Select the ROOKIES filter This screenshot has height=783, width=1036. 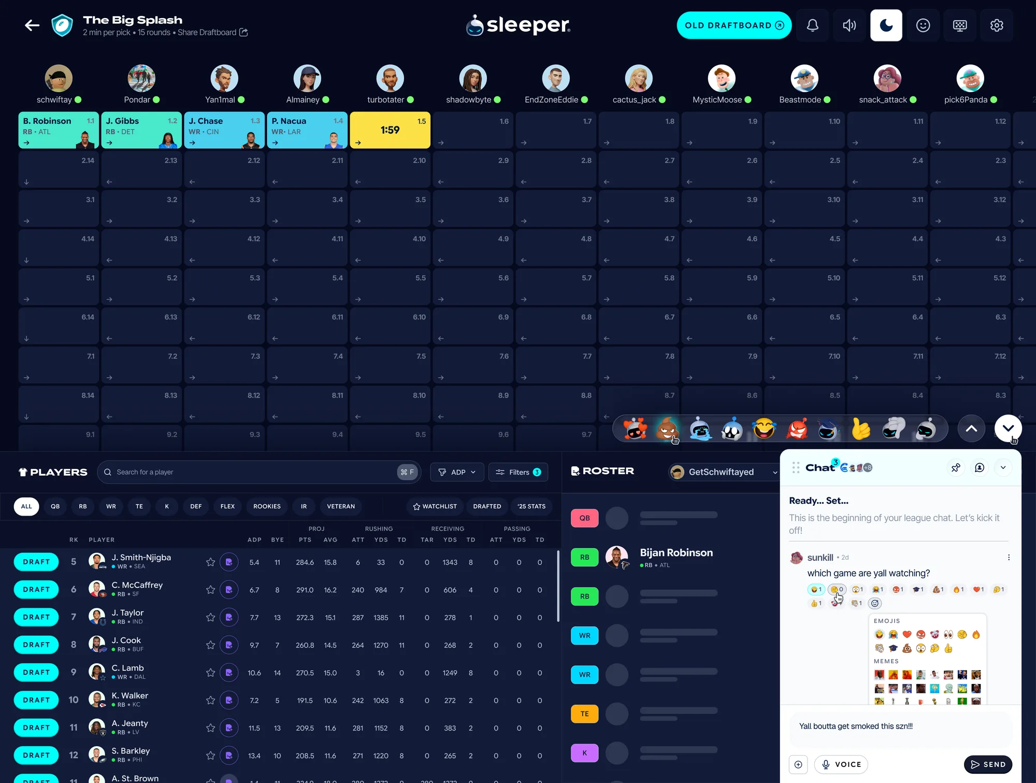tap(267, 506)
